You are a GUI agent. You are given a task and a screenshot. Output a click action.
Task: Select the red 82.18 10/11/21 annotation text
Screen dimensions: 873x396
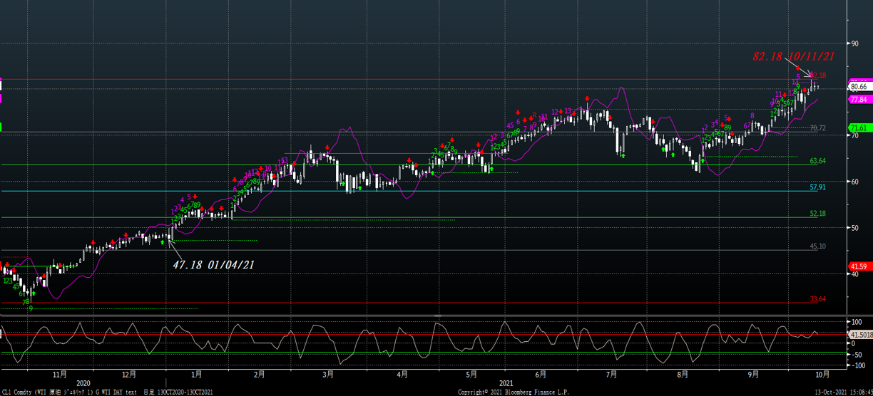click(793, 56)
